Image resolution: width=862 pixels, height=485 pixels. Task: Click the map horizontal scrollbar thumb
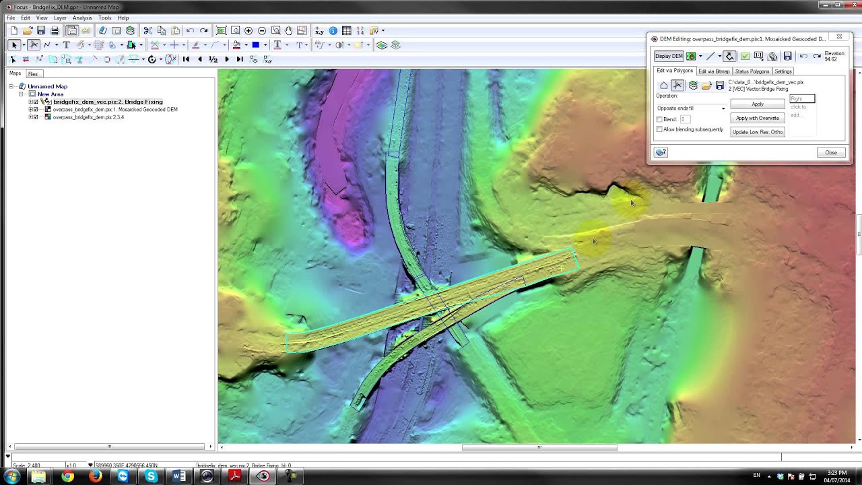point(539,447)
